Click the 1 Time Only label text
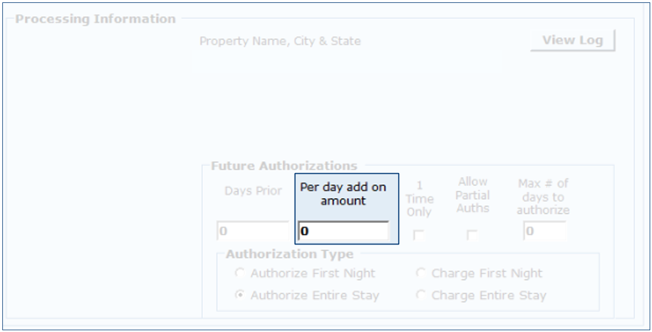Image resolution: width=652 pixels, height=332 pixels. 419,199
